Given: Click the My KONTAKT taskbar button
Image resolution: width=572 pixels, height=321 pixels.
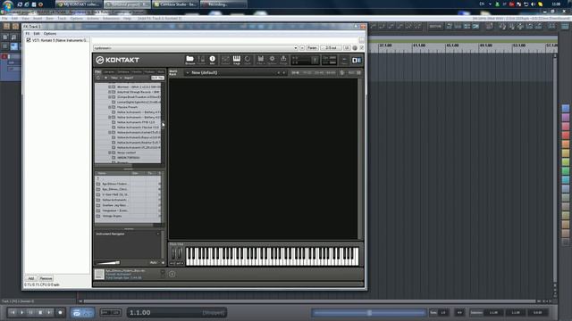Looking at the screenshot, I should click(80, 4).
